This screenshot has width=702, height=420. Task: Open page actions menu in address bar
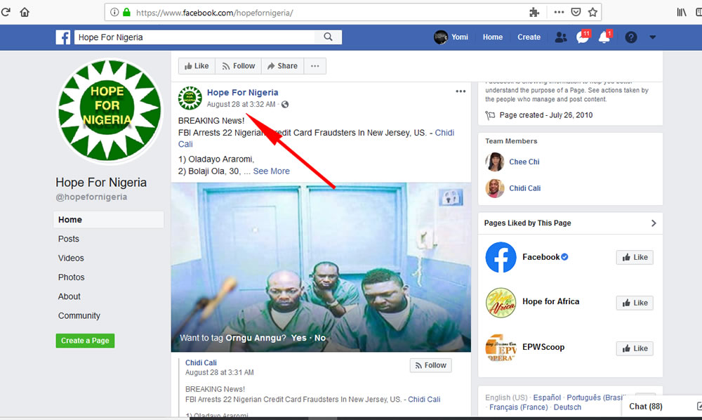pyautogui.click(x=559, y=13)
